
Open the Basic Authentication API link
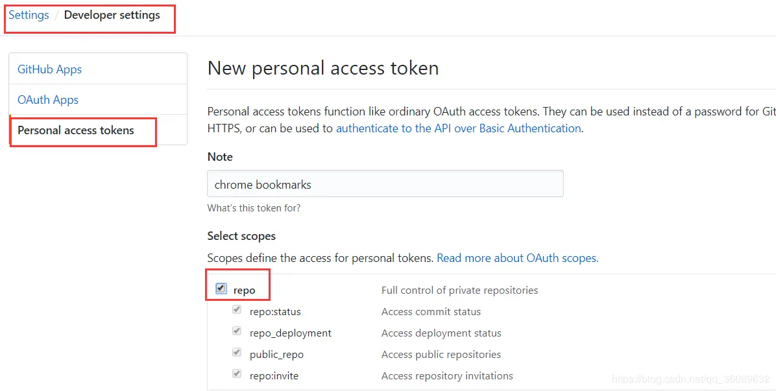coord(458,128)
